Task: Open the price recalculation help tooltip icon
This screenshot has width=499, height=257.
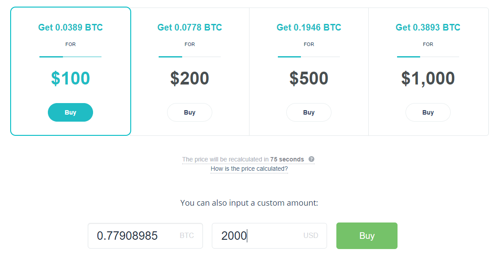Action: [311, 159]
